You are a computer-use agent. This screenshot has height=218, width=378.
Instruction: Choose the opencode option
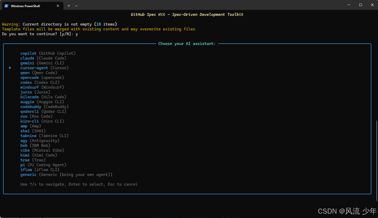coord(42,78)
